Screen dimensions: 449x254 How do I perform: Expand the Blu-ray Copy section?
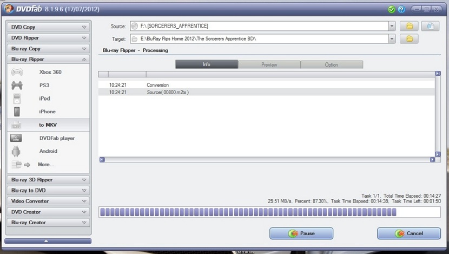(48, 49)
